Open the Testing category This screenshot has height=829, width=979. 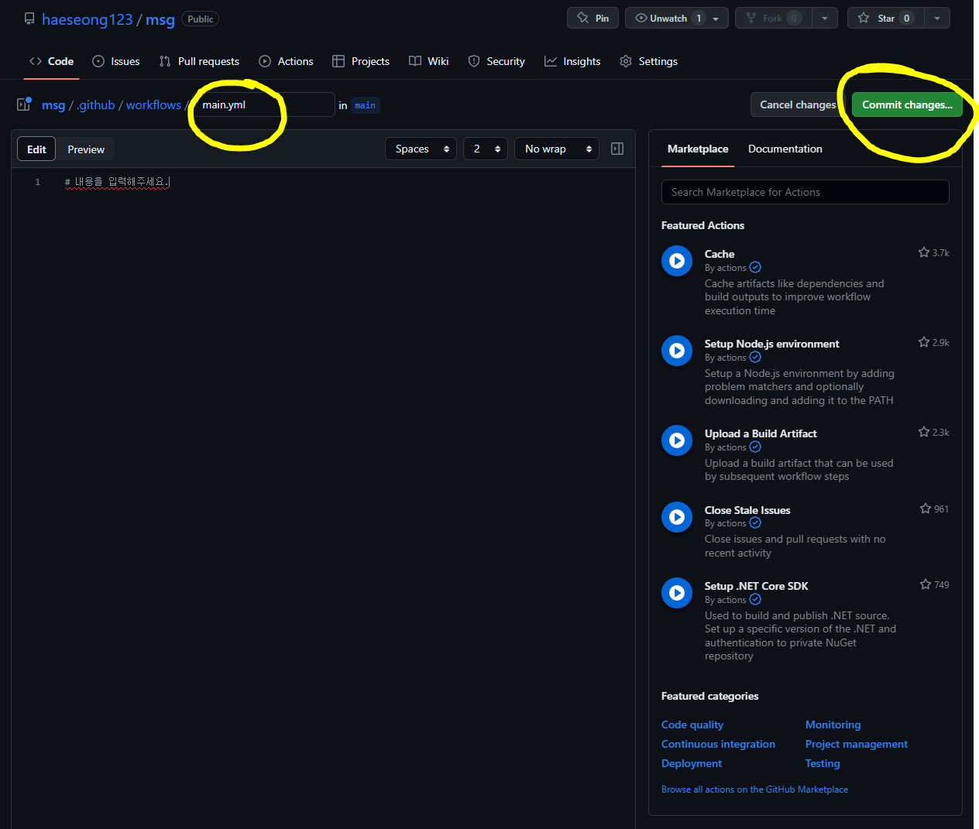[823, 763]
